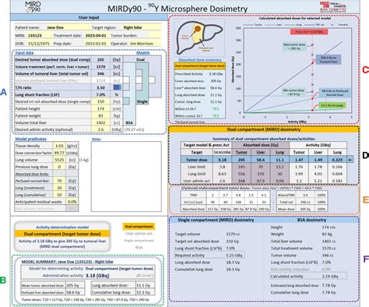The width and height of the screenshot is (369, 307).
Task: Click the liver diagram illustration
Action: [x=199, y=37]
